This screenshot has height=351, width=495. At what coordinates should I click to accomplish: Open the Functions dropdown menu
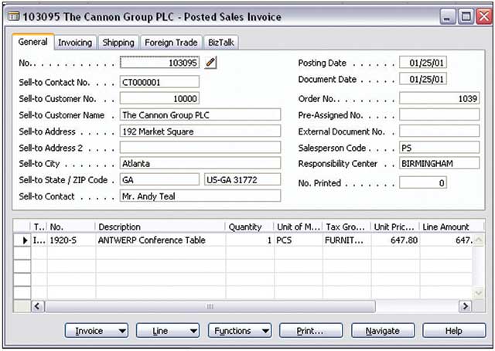coord(239,331)
